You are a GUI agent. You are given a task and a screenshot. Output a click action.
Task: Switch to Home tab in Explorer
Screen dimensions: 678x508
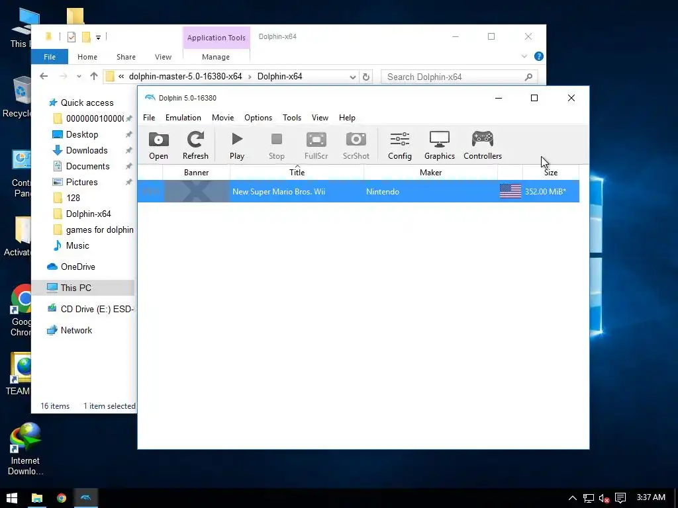point(87,57)
